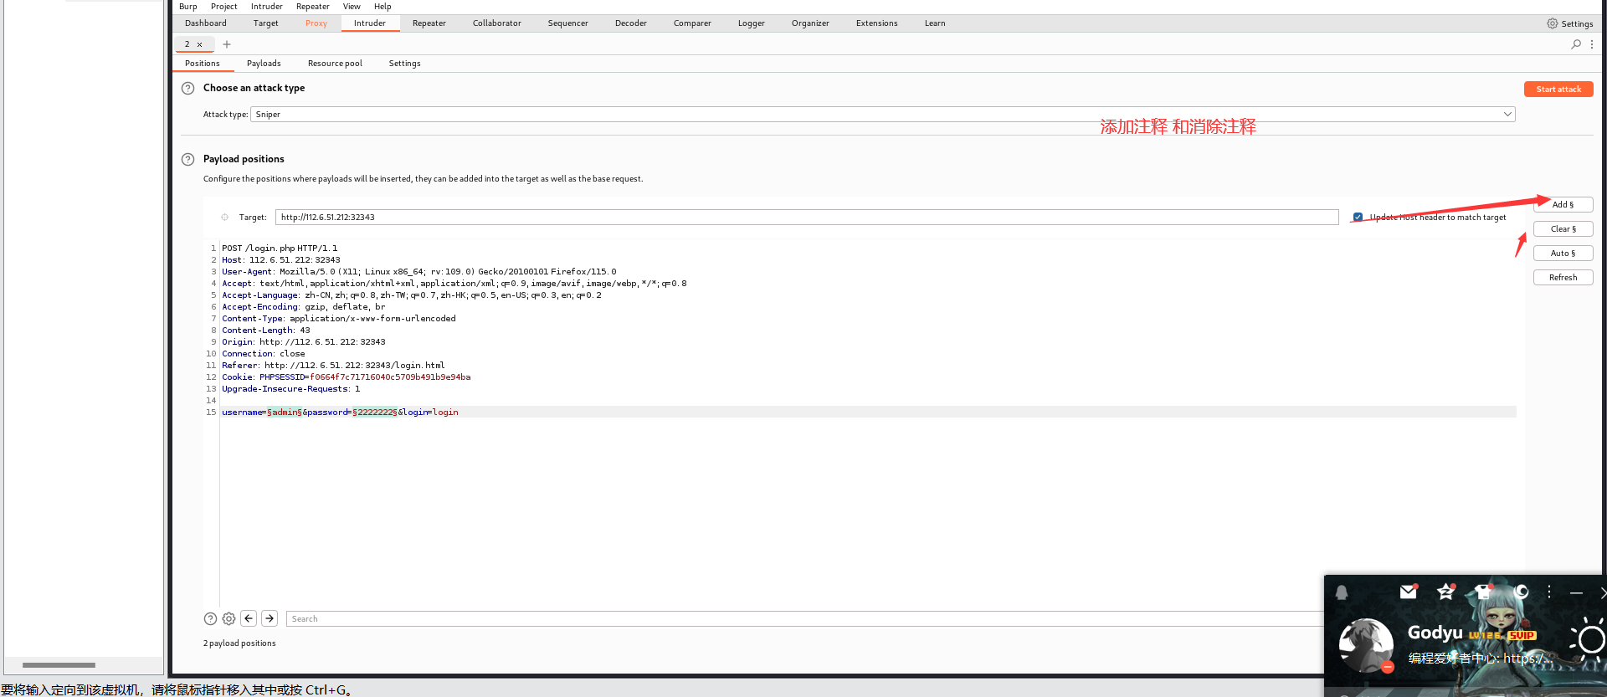Viewport: 1607px width, 697px height.
Task: Switch to the Collaborator tab
Action: click(x=497, y=23)
